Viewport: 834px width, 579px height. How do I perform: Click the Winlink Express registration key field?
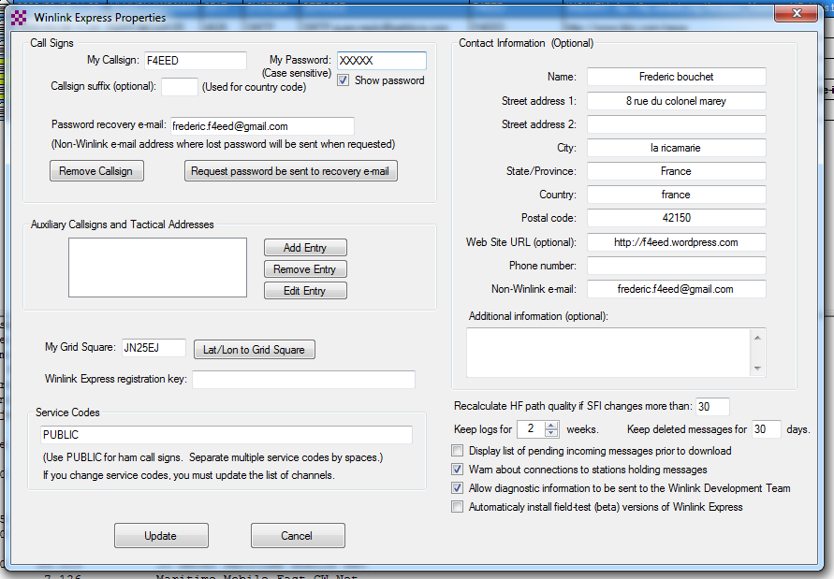click(303, 380)
